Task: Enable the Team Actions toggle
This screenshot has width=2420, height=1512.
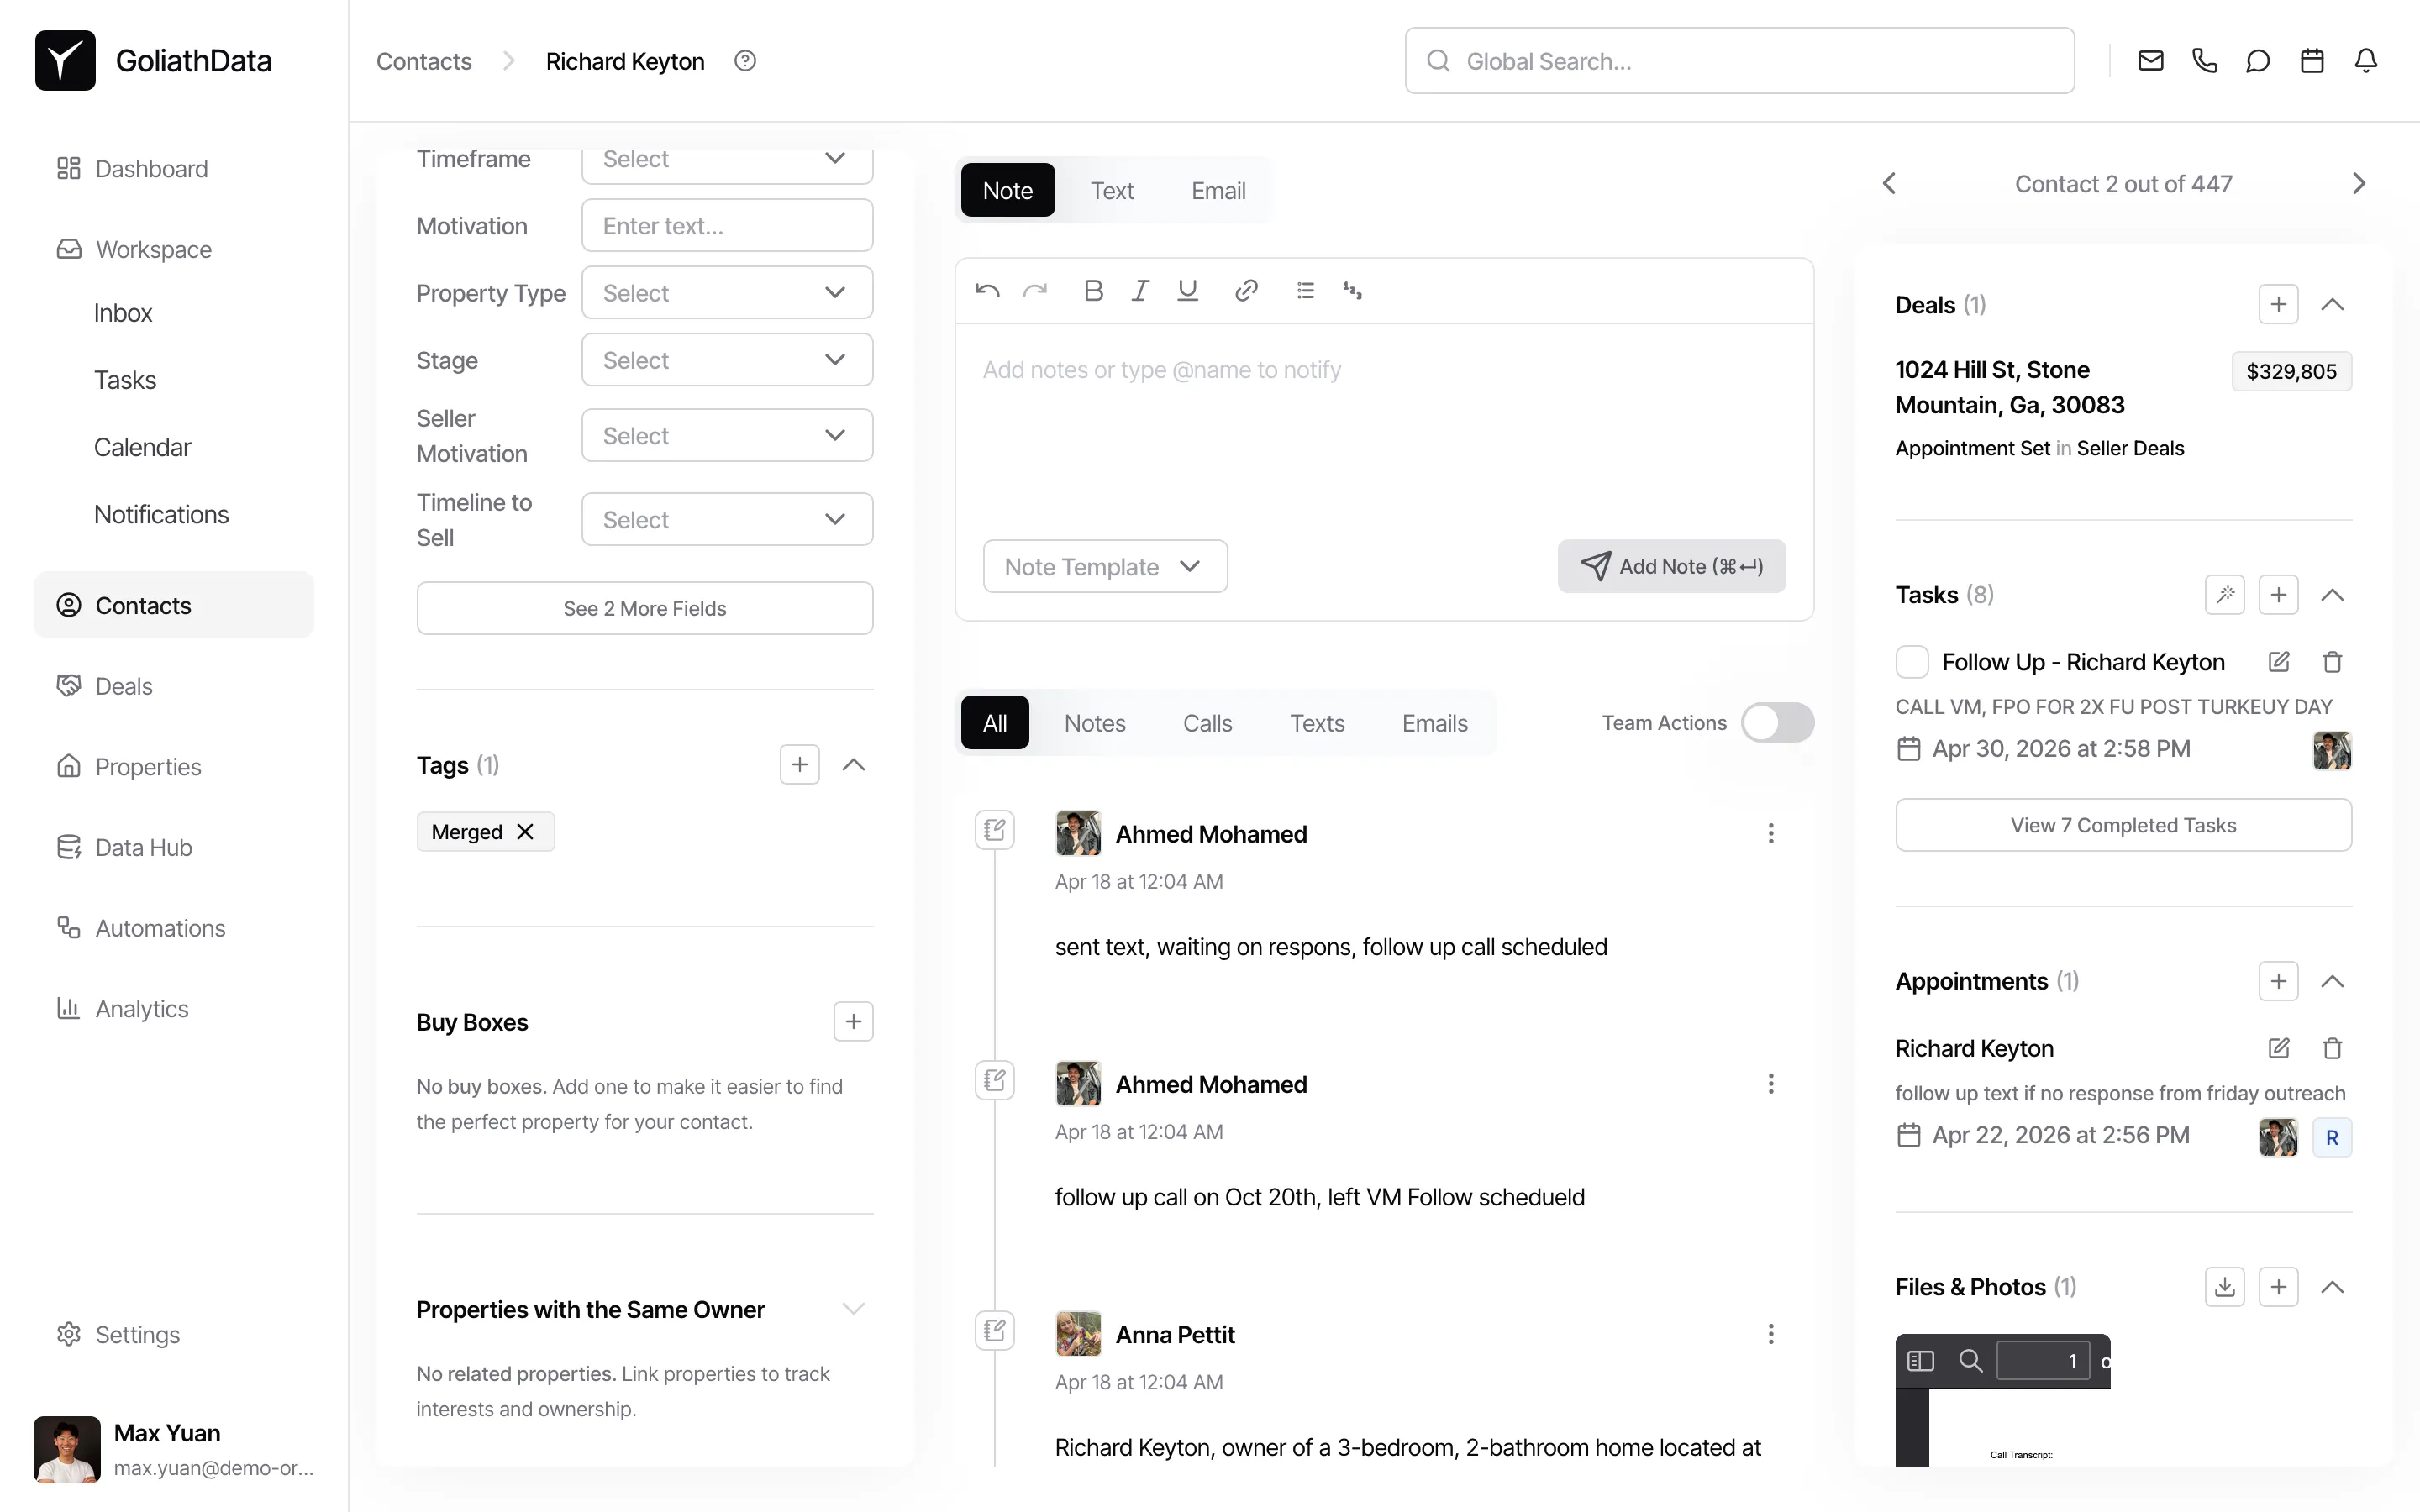Action: tap(1777, 723)
